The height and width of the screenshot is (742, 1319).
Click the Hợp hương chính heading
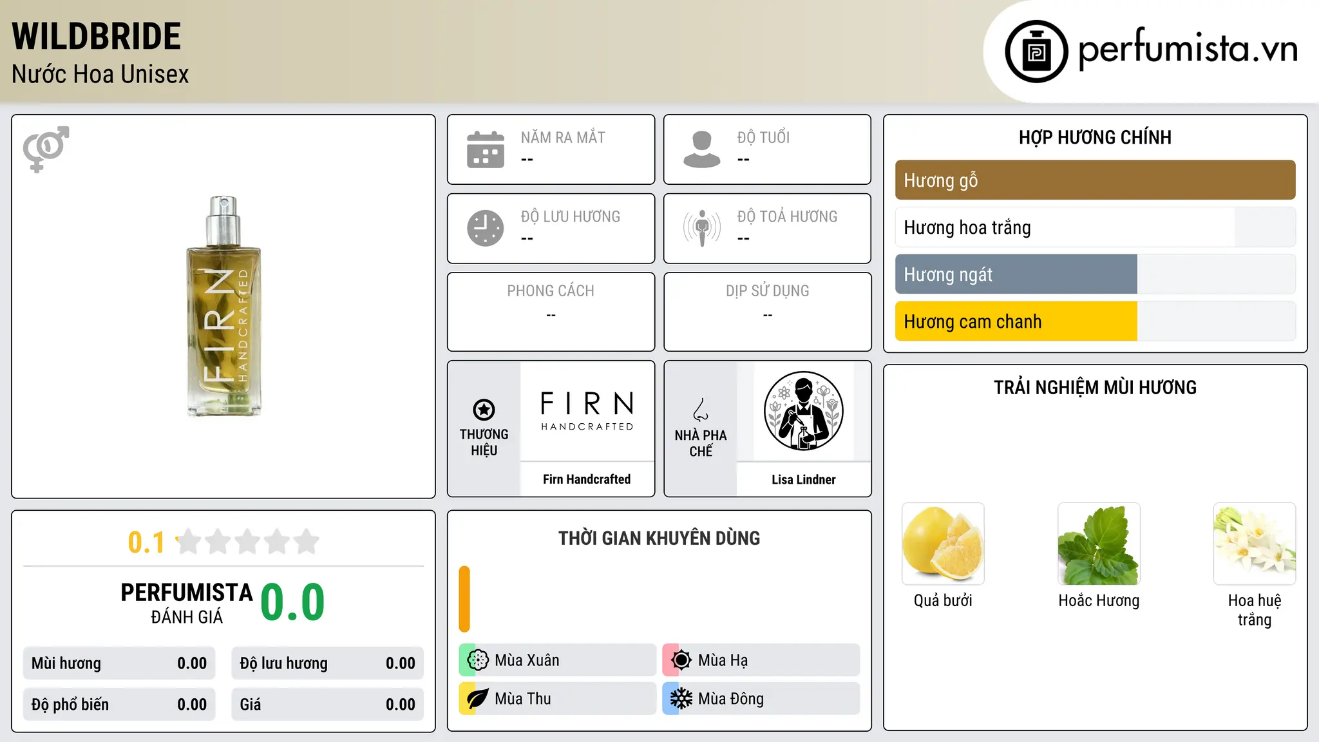coord(1095,137)
